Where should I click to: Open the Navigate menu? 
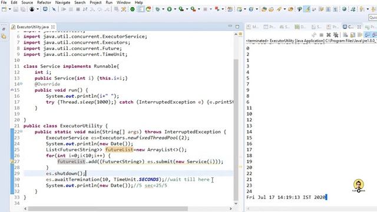point(63,2)
